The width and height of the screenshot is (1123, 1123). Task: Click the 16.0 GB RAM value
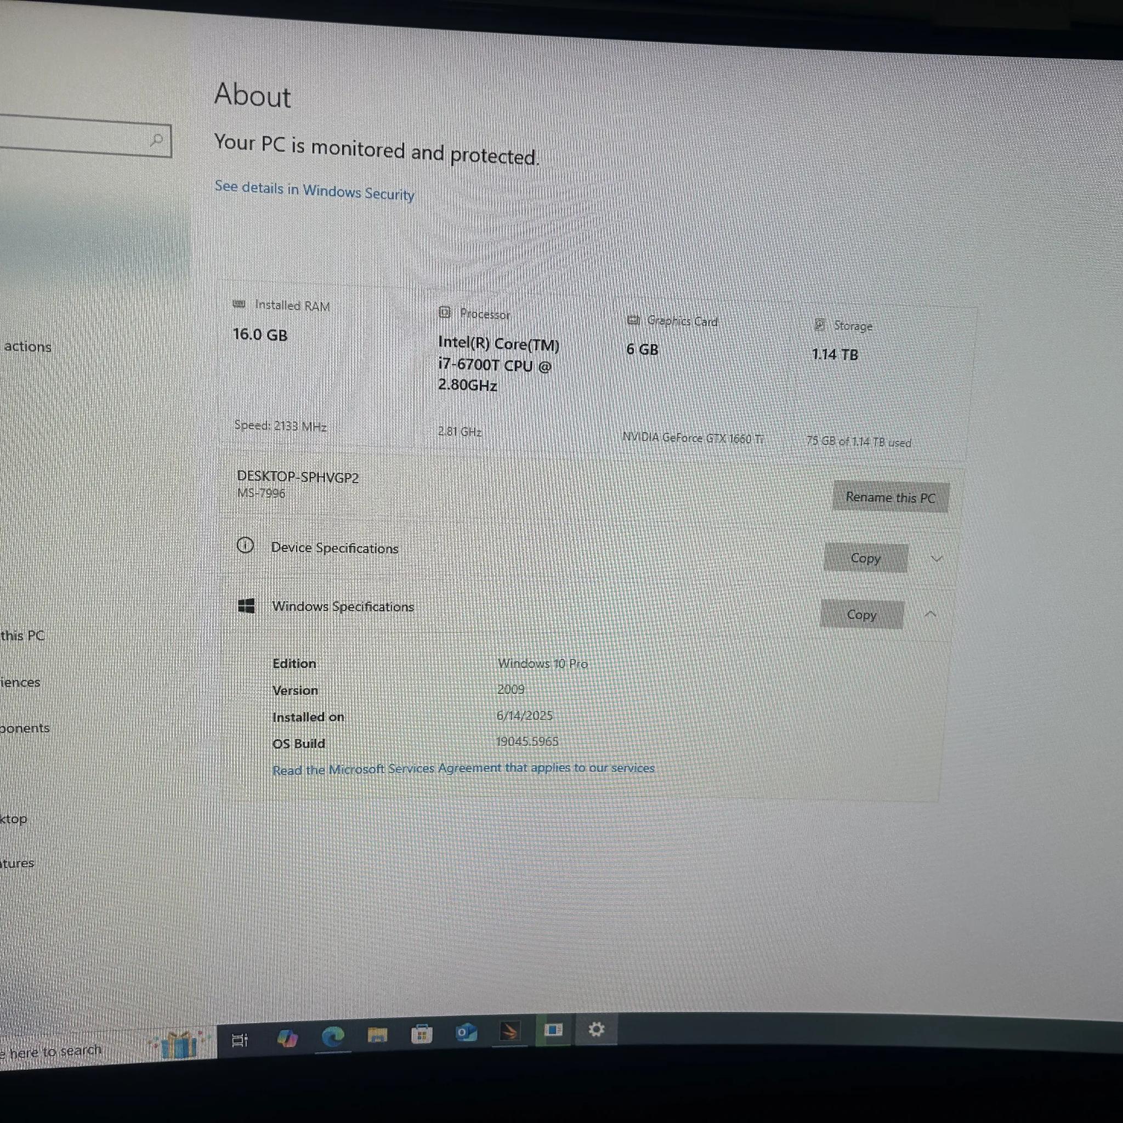(x=260, y=334)
